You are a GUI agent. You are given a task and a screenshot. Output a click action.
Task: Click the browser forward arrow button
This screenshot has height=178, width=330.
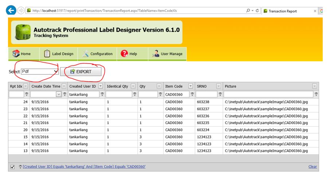pyautogui.click(x=21, y=10)
